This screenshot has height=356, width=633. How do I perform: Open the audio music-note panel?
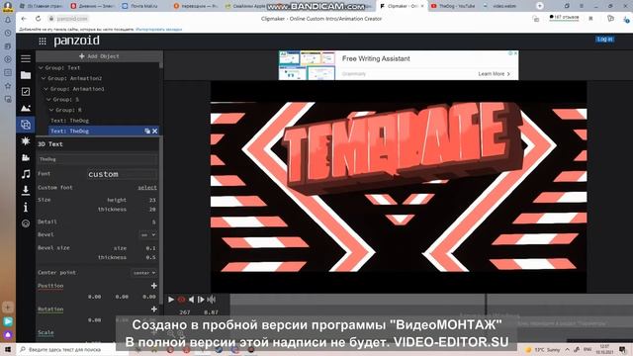coord(26,174)
